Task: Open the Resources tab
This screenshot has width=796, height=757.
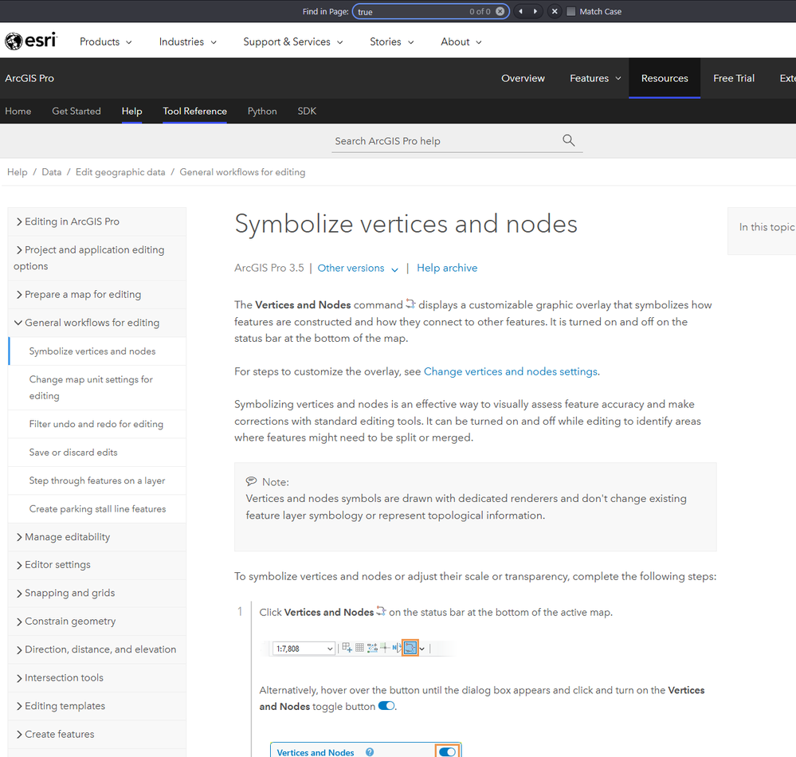Action: 665,78
